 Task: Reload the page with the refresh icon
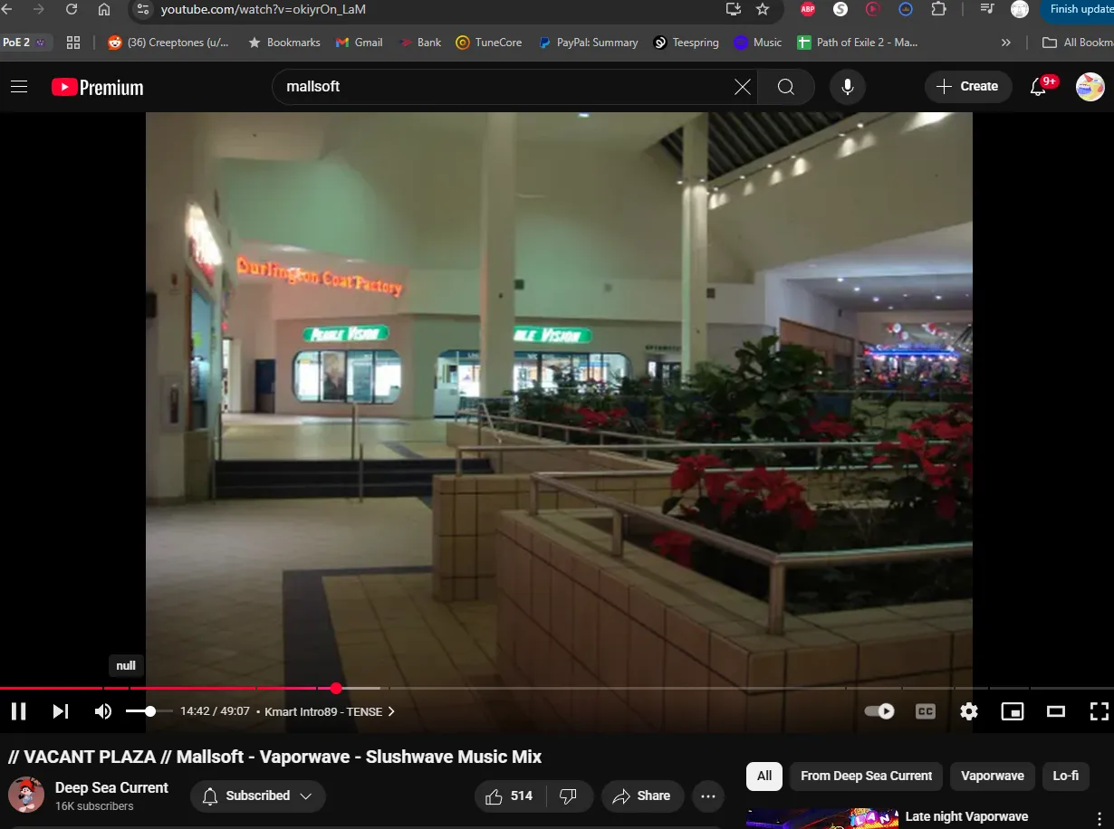pyautogui.click(x=72, y=9)
